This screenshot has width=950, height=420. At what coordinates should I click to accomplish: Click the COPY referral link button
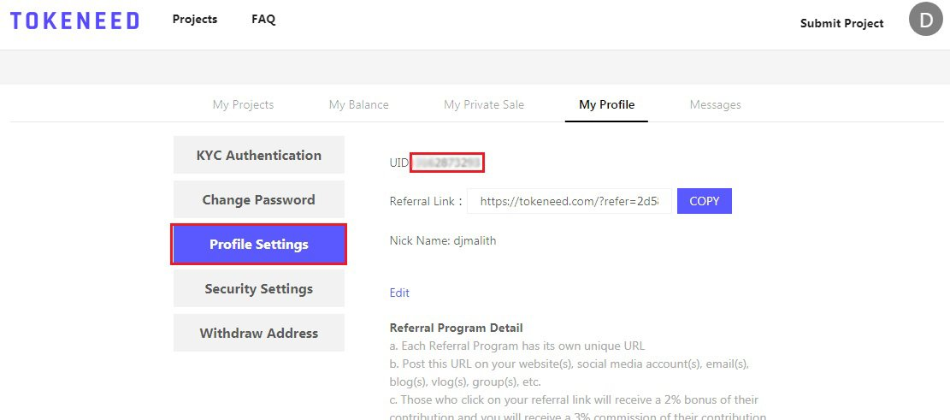pos(704,201)
